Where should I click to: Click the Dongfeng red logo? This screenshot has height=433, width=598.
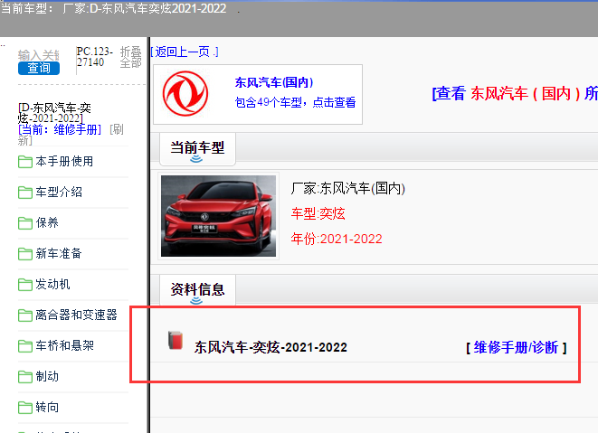point(185,94)
